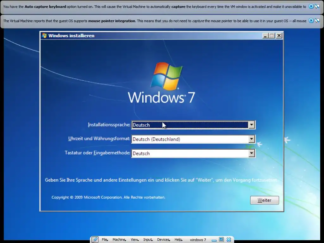Click the Installationssprache label
Screen dimensions: 324x243
pos(109,125)
